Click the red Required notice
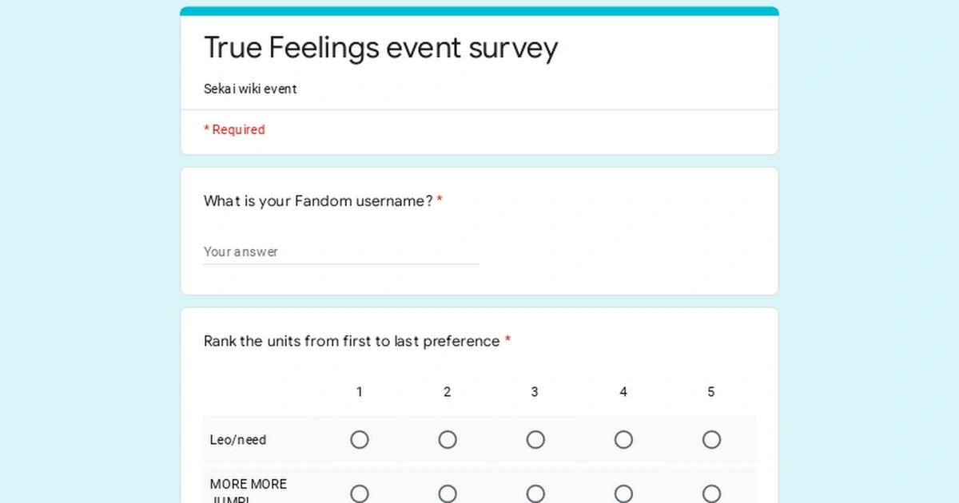The image size is (959, 503). click(234, 129)
